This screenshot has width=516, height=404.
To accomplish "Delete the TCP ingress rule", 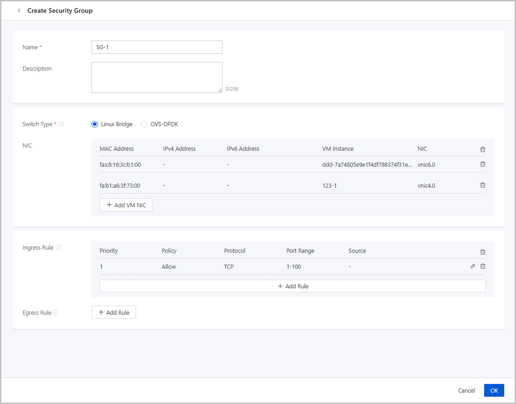I will (x=482, y=266).
